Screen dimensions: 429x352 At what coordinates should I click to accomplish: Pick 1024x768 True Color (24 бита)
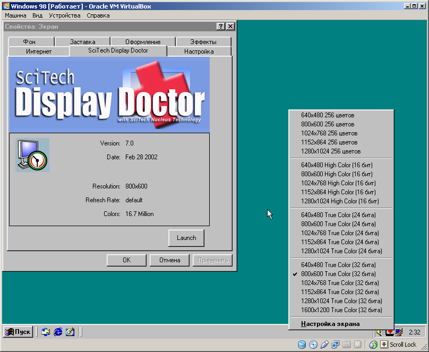coord(341,233)
